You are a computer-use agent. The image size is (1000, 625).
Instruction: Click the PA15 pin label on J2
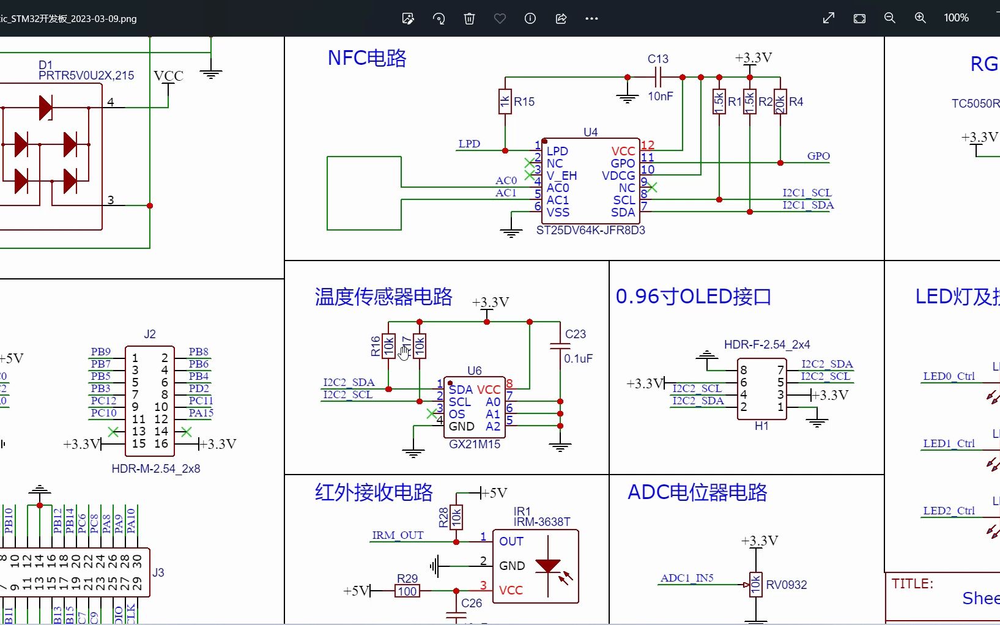click(201, 413)
